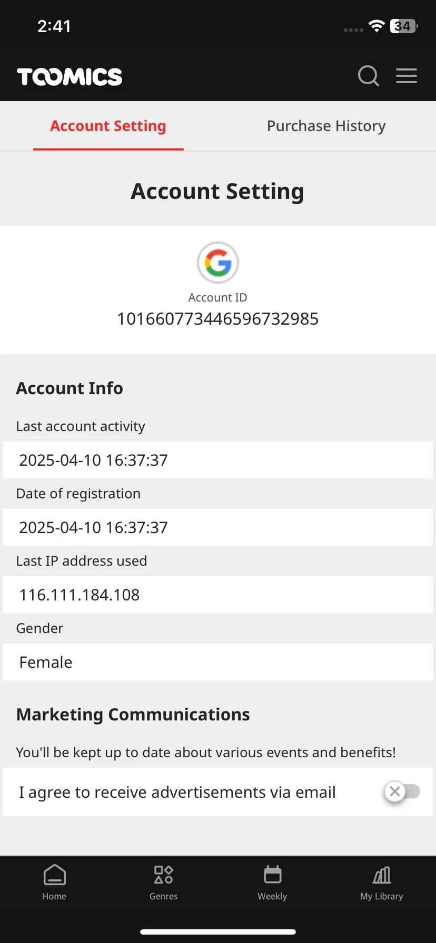Click the Account ID number
The width and height of the screenshot is (436, 943).
pyautogui.click(x=218, y=319)
